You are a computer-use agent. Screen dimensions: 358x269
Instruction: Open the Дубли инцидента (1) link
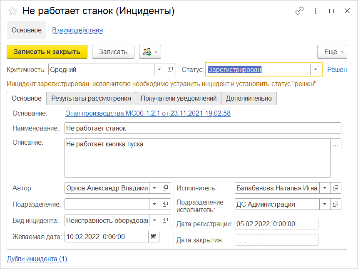pyautogui.click(x=37, y=259)
